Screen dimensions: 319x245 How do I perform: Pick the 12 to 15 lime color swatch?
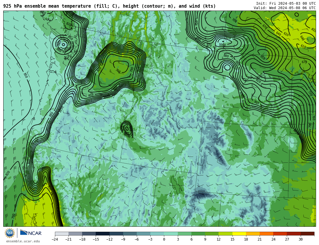pos(225,234)
